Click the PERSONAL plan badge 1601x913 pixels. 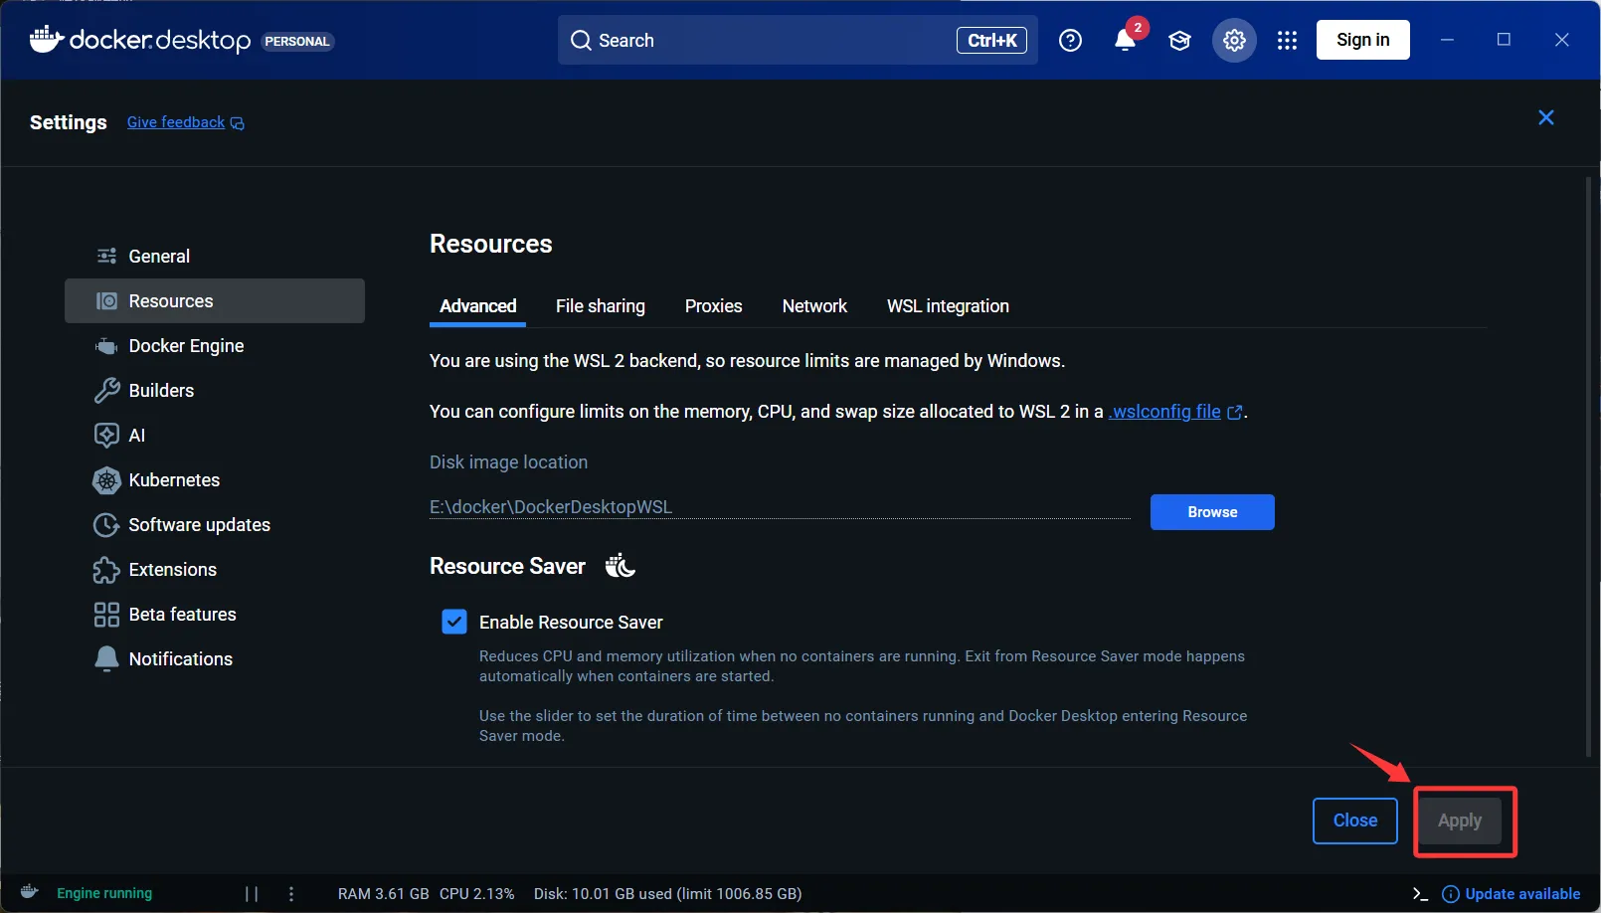297,41
